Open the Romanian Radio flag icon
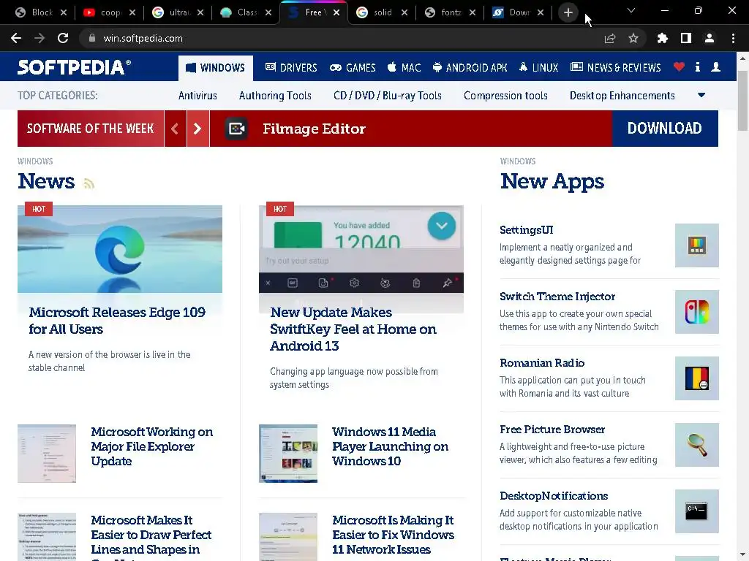The width and height of the screenshot is (749, 561). [x=696, y=378]
